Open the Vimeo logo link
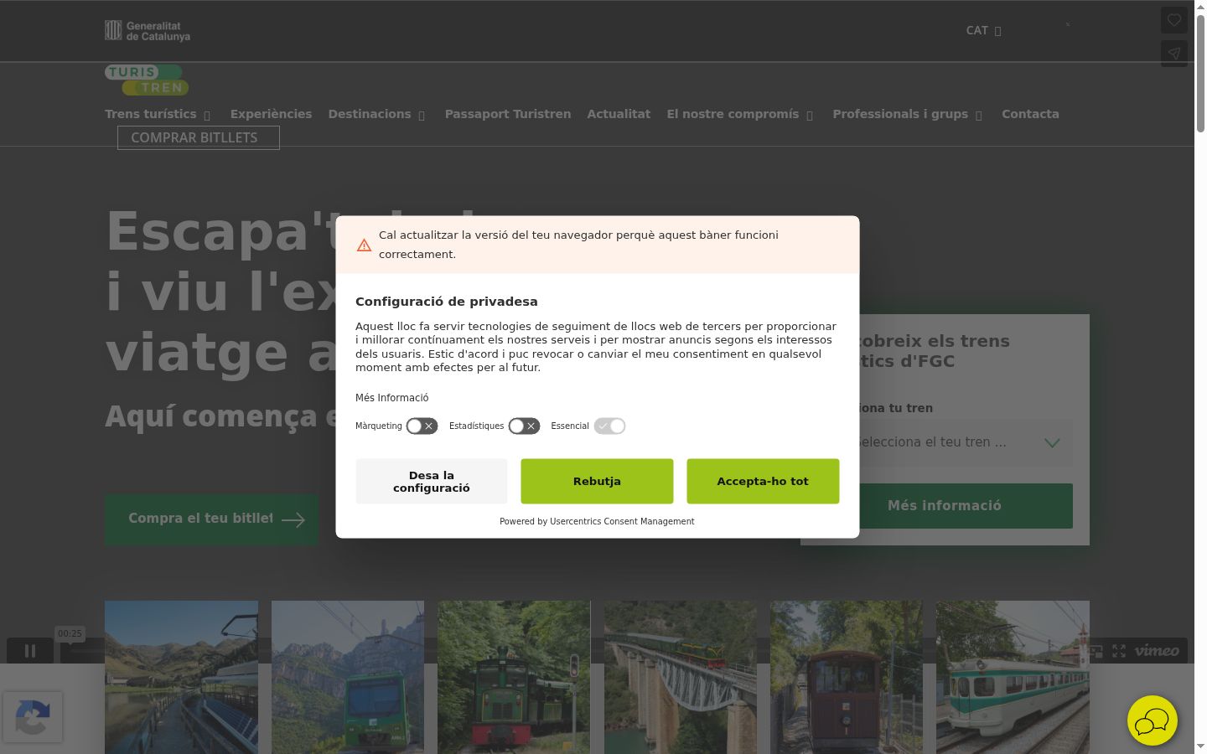 point(1157,650)
